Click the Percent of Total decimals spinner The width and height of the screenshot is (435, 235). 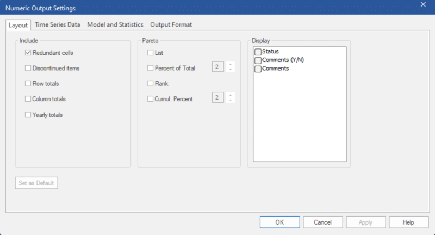(231, 67)
